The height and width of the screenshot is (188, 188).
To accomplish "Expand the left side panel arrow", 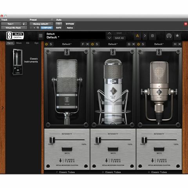I will 2,108.
